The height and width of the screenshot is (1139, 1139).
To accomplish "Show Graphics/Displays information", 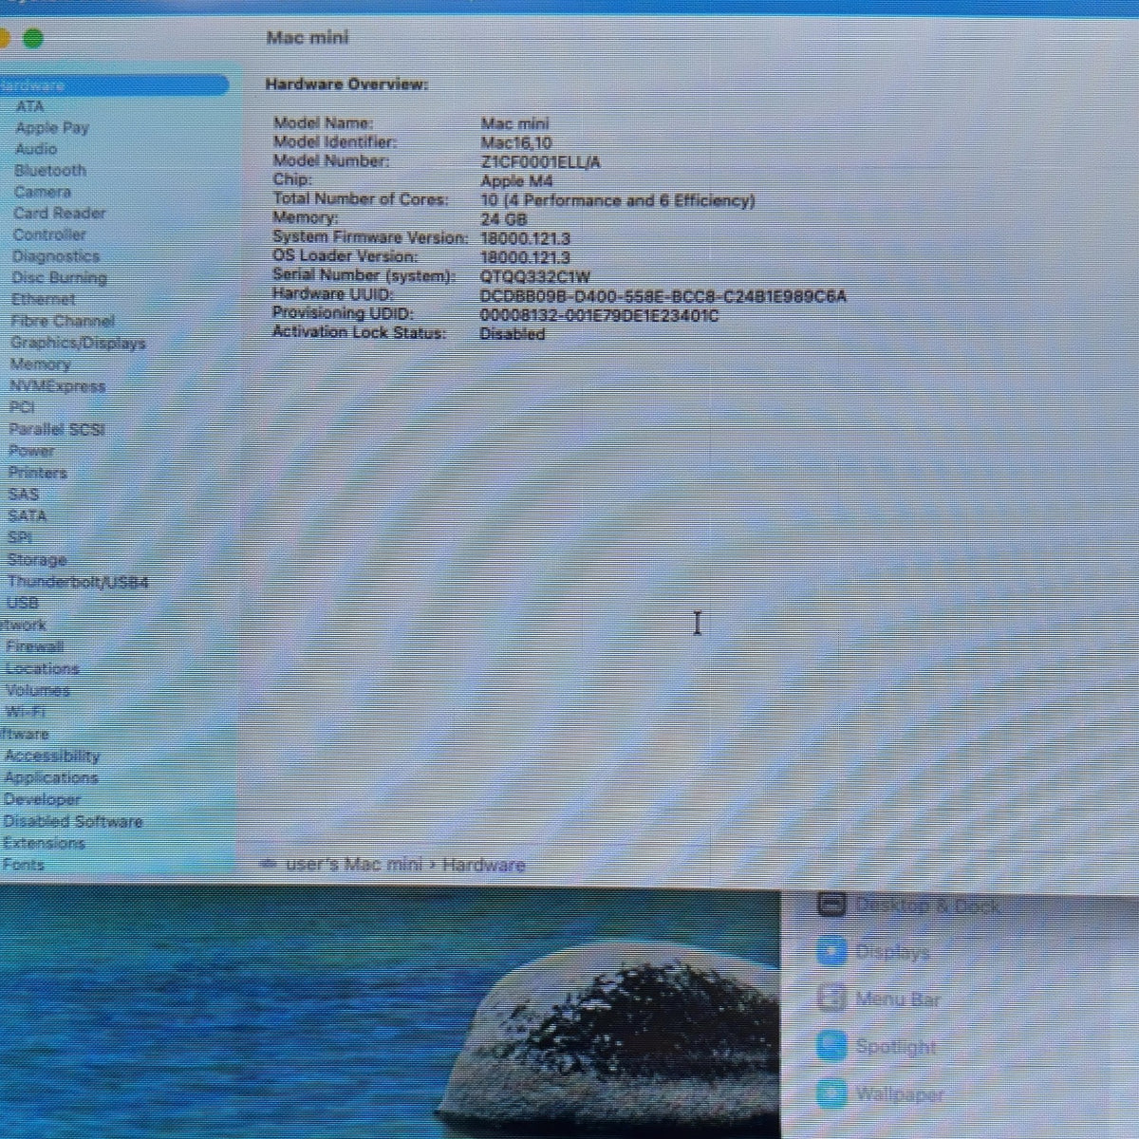I will [78, 343].
